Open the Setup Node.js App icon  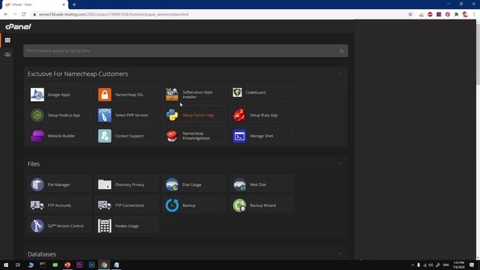(37, 115)
